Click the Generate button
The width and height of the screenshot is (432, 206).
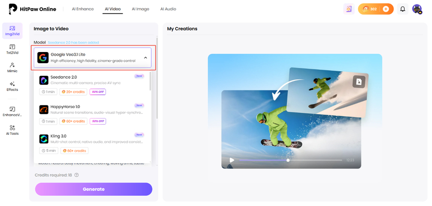click(94, 189)
